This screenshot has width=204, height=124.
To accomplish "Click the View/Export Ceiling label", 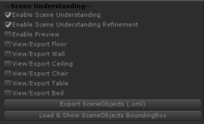I will [42, 64].
